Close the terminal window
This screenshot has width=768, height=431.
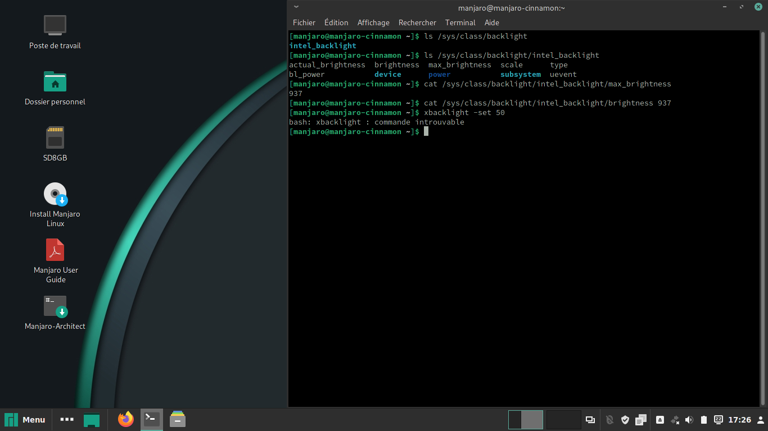758,7
